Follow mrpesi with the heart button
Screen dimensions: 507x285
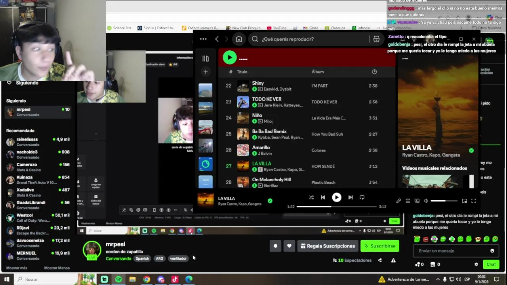click(289, 246)
